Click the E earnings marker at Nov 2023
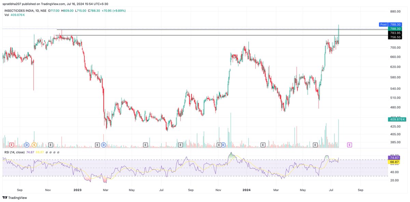The width and height of the screenshot is (410, 202). [219, 145]
